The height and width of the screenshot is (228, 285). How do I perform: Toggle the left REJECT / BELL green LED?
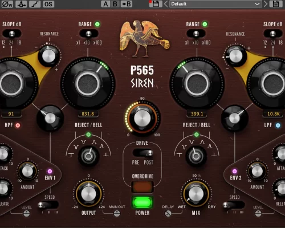[88, 135]
